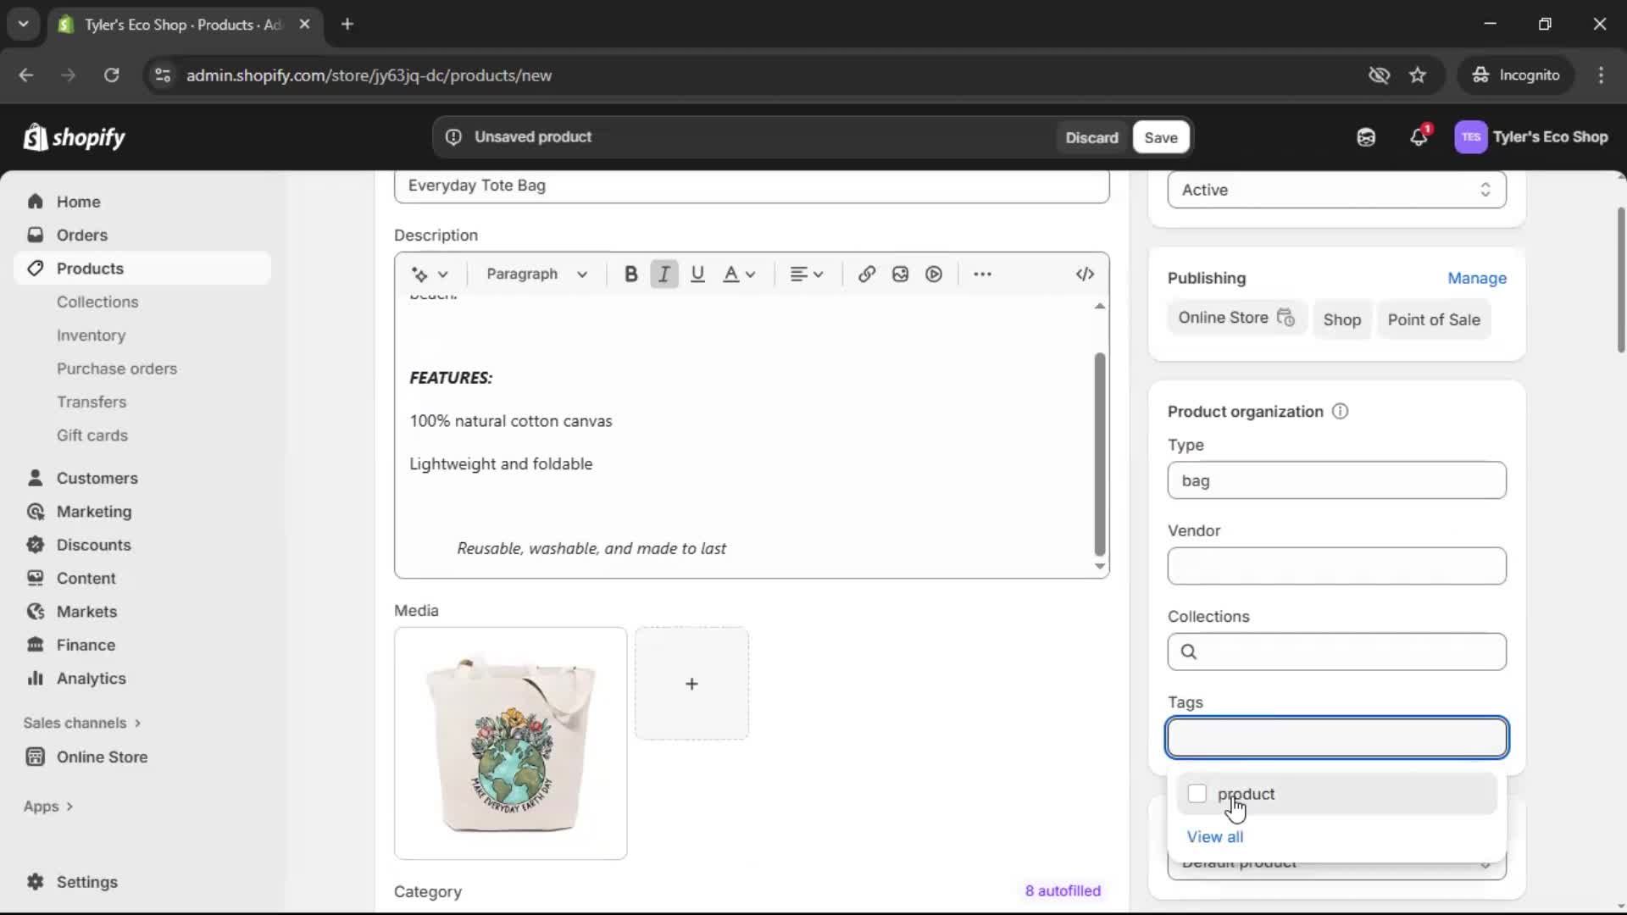Open the Discounts page from sidebar
1627x915 pixels.
coord(93,545)
